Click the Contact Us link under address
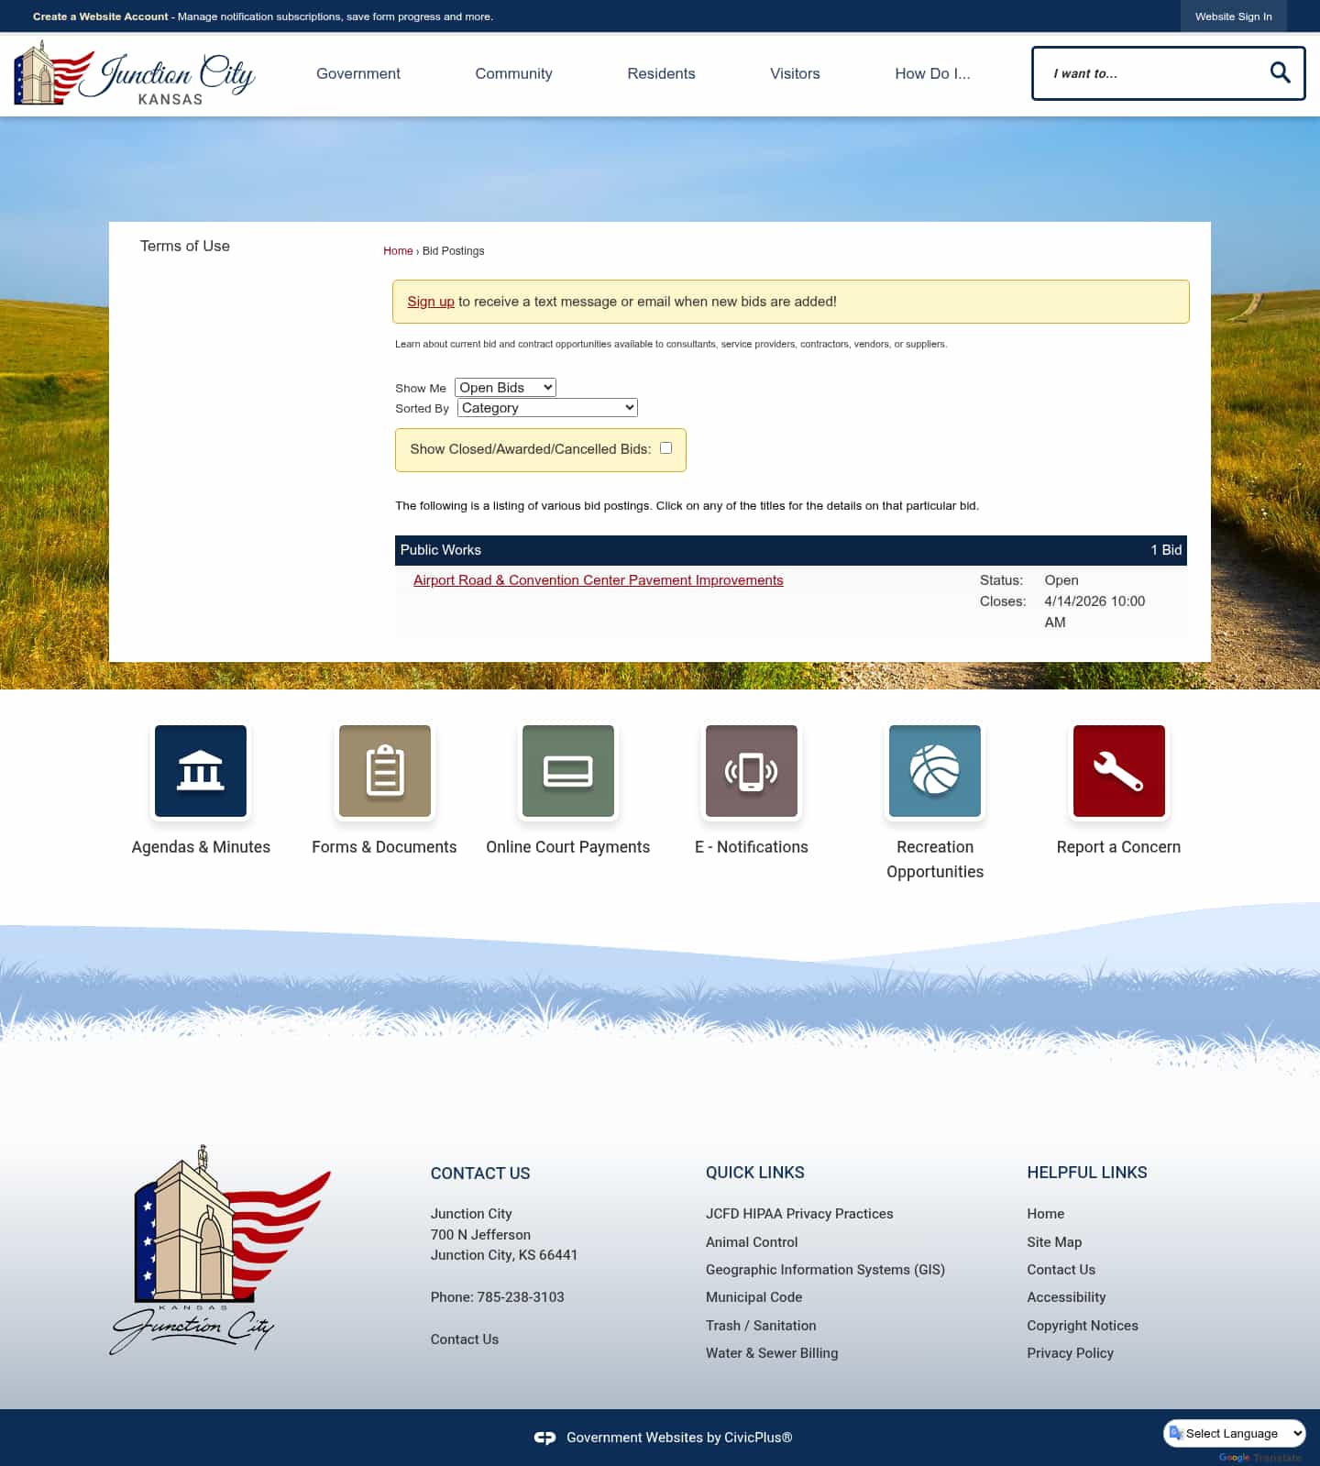The image size is (1320, 1466). point(465,1339)
